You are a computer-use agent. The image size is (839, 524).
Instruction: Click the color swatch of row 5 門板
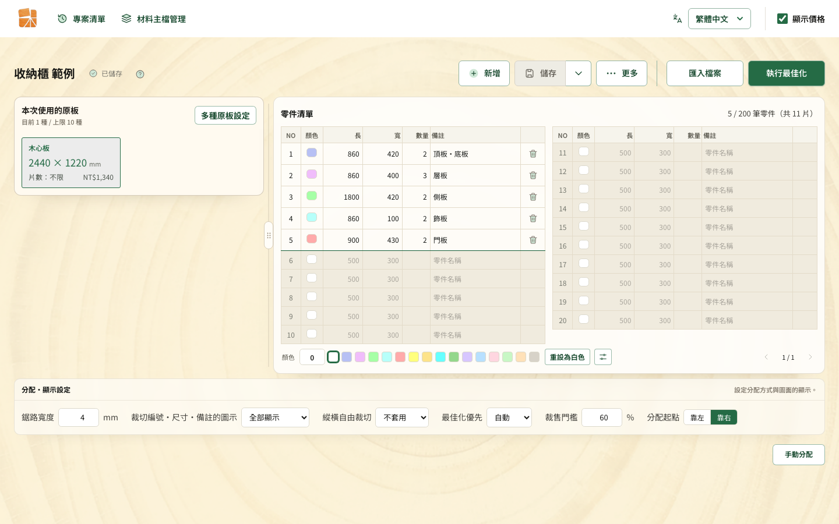pos(312,239)
